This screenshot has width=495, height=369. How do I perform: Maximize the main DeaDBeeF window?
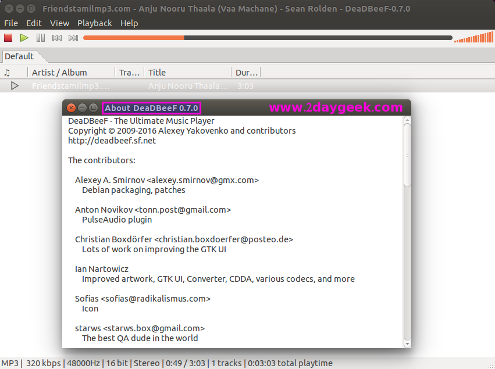[31, 9]
